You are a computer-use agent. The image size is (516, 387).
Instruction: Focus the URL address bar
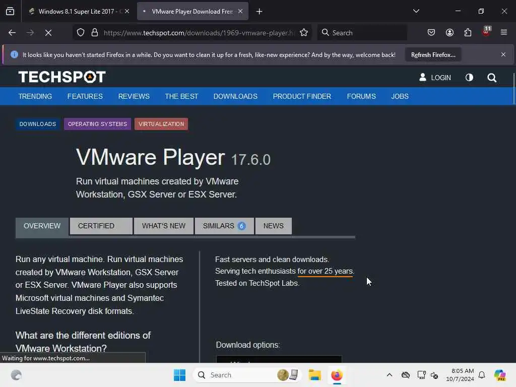(x=198, y=33)
